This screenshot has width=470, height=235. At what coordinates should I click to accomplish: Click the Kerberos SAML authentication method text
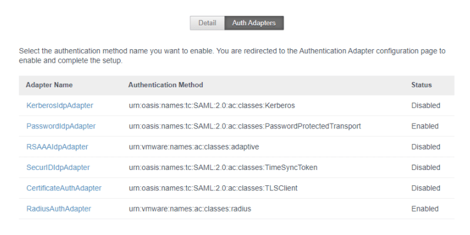point(211,105)
